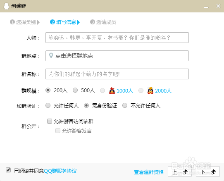
Task: Click the red VIP penguin icon beside 1000人
Action: pos(112,90)
